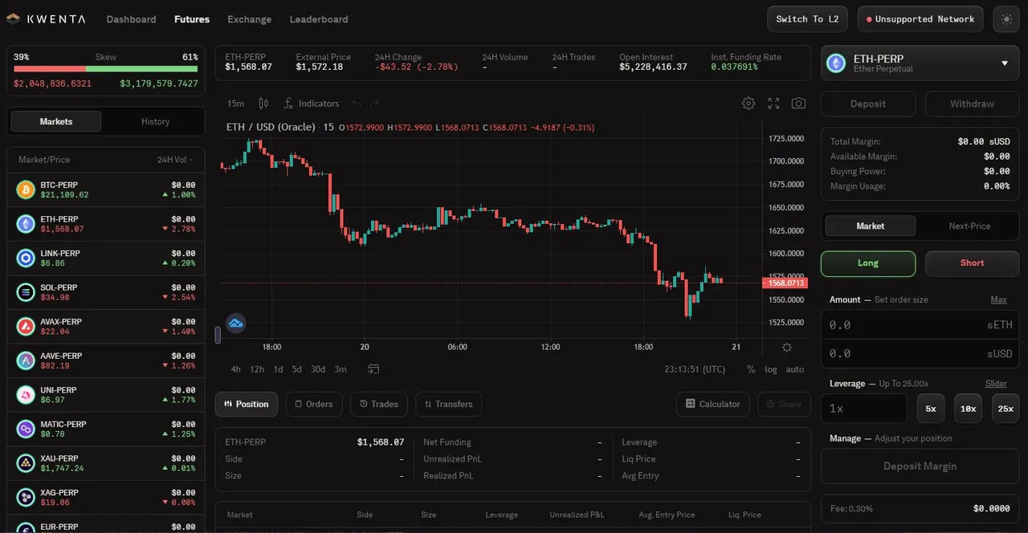1028x533 pixels.
Task: Open the Futures nav item
Action: click(x=192, y=19)
